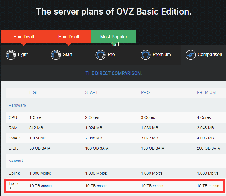
Task: Click the OVZ Basic Edition page title
Action: [113, 12]
